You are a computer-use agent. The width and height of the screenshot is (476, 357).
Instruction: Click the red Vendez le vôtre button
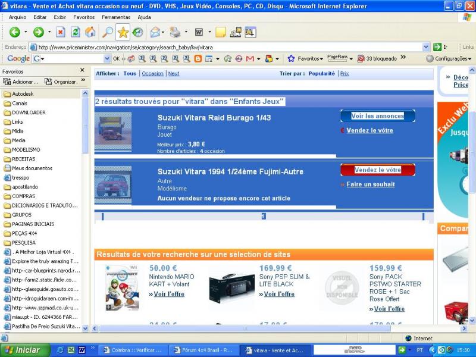[378, 170]
